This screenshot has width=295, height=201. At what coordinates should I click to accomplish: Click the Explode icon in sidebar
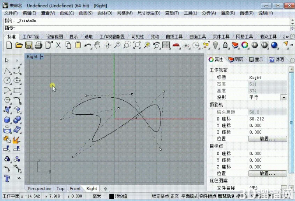tap(17, 140)
